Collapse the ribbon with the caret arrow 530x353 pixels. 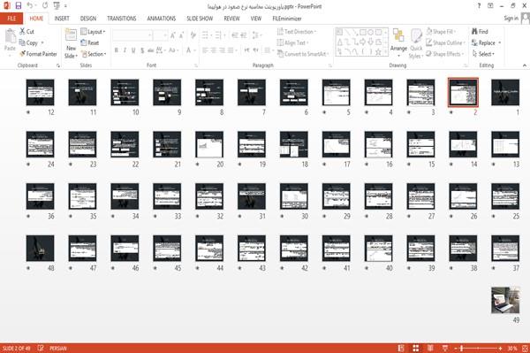click(525, 65)
